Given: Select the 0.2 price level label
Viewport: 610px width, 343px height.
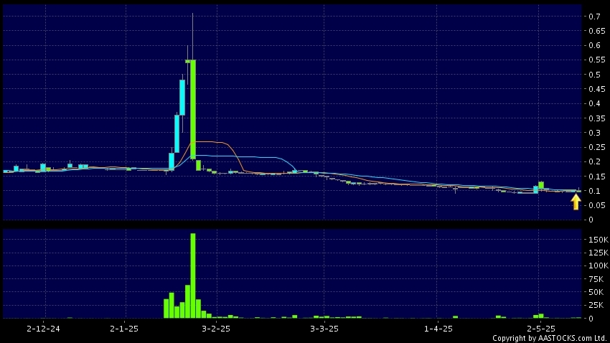Looking at the screenshot, I should [x=594, y=161].
